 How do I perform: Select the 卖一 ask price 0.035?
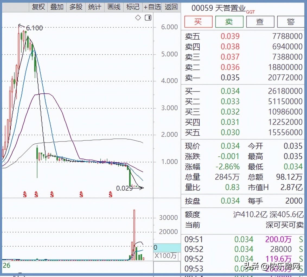(230, 78)
